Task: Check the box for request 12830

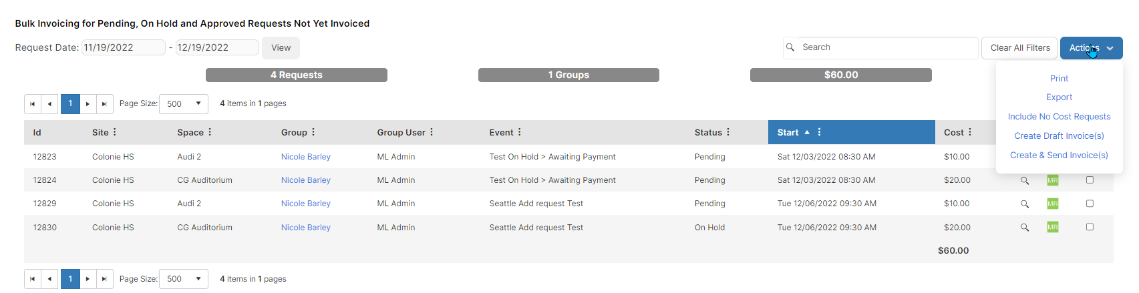Action: coord(1090,227)
